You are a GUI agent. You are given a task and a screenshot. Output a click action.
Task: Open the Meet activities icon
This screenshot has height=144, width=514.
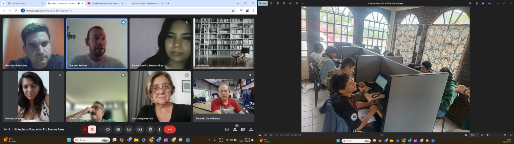(x=251, y=130)
